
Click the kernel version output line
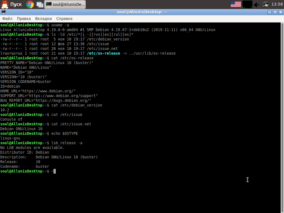click(x=108, y=30)
